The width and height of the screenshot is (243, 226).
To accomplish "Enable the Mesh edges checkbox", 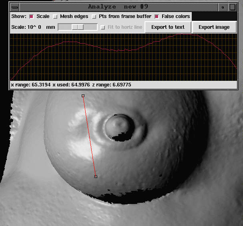I will (x=55, y=16).
